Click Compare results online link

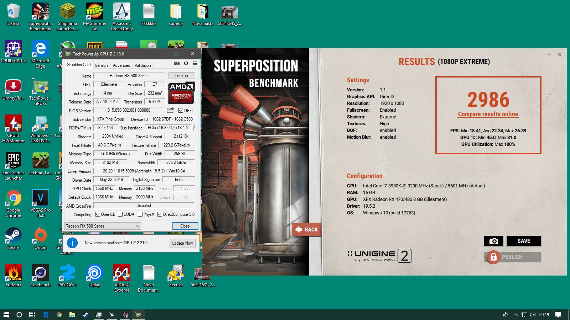pos(488,114)
